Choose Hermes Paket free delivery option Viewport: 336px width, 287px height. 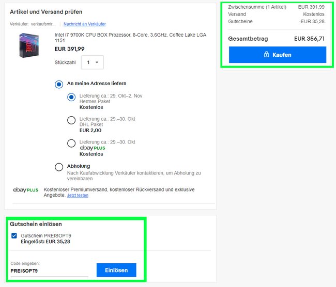tap(71, 97)
